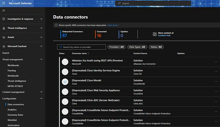The height and width of the screenshot is (127, 220).
Task: Open the Content Hub link
Action: pos(164,36)
